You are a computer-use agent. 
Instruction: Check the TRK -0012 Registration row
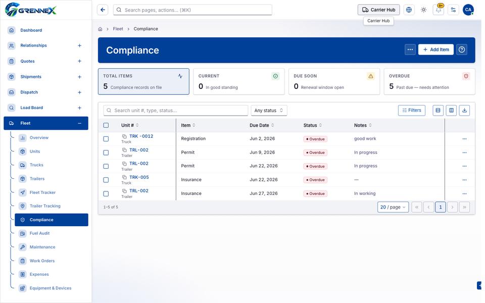coord(106,139)
